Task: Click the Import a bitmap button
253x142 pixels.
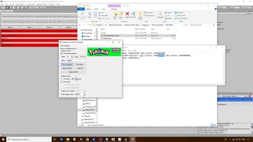Action: (x=67, y=68)
